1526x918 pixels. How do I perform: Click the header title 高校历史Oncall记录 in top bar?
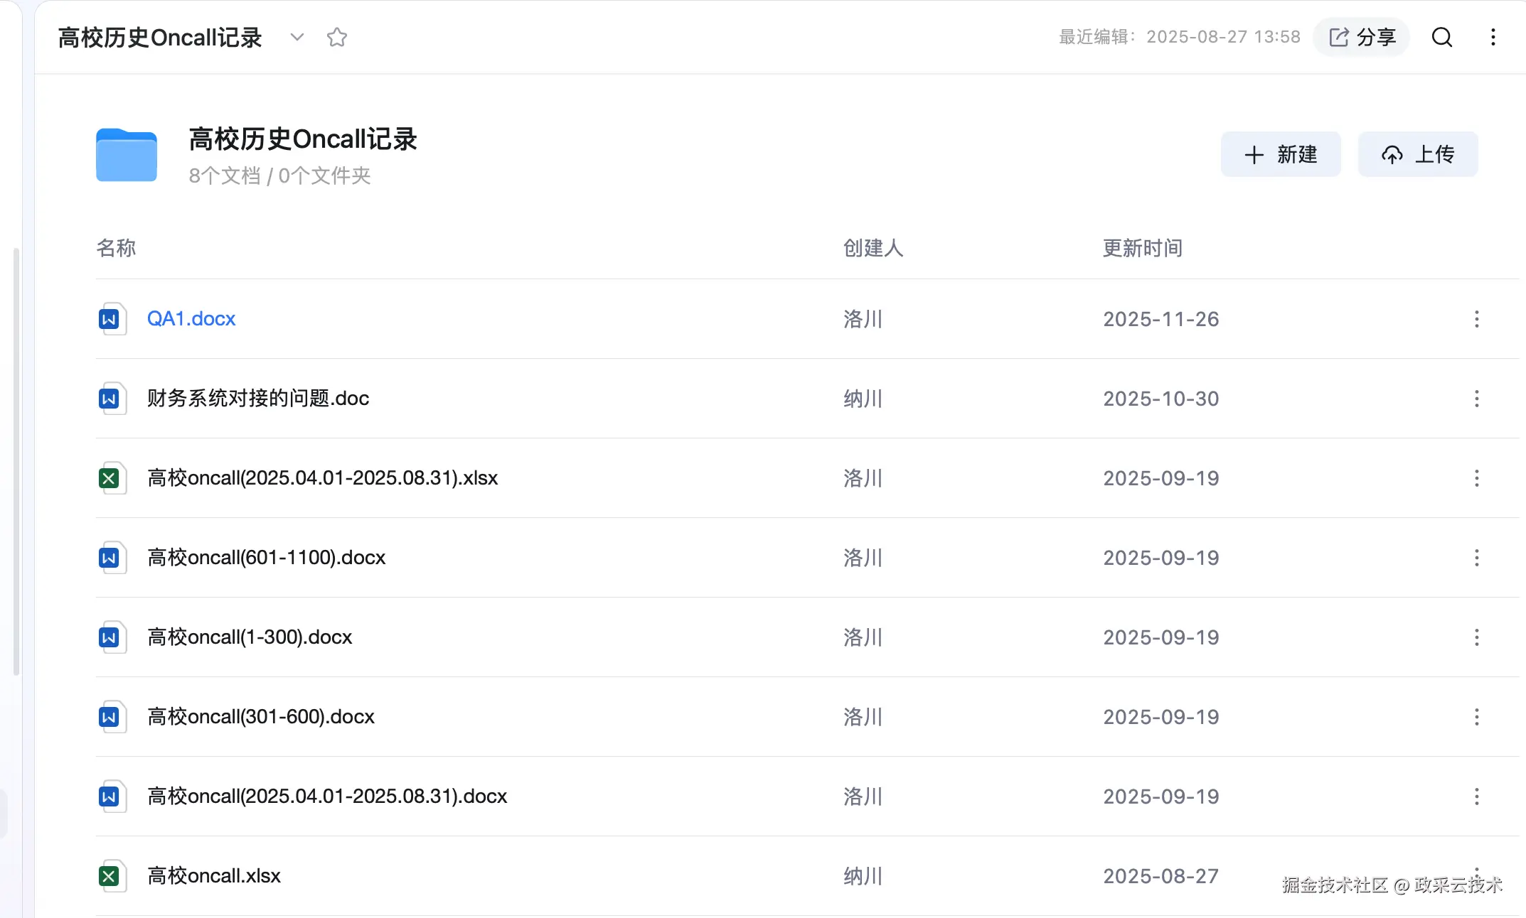(x=160, y=37)
